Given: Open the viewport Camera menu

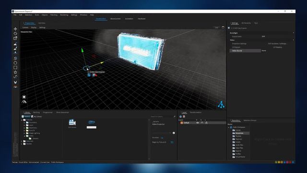Looking at the screenshot, I should (25, 27).
